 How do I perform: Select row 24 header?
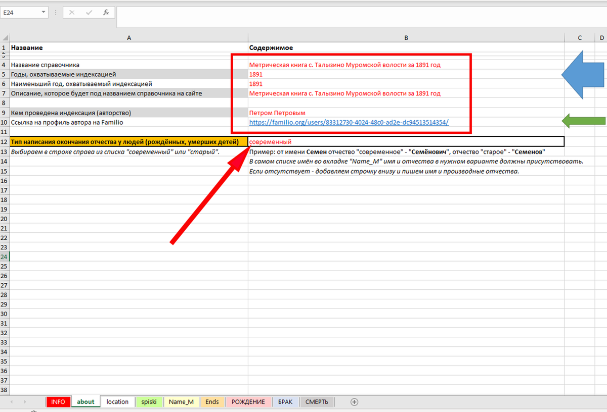(5, 257)
